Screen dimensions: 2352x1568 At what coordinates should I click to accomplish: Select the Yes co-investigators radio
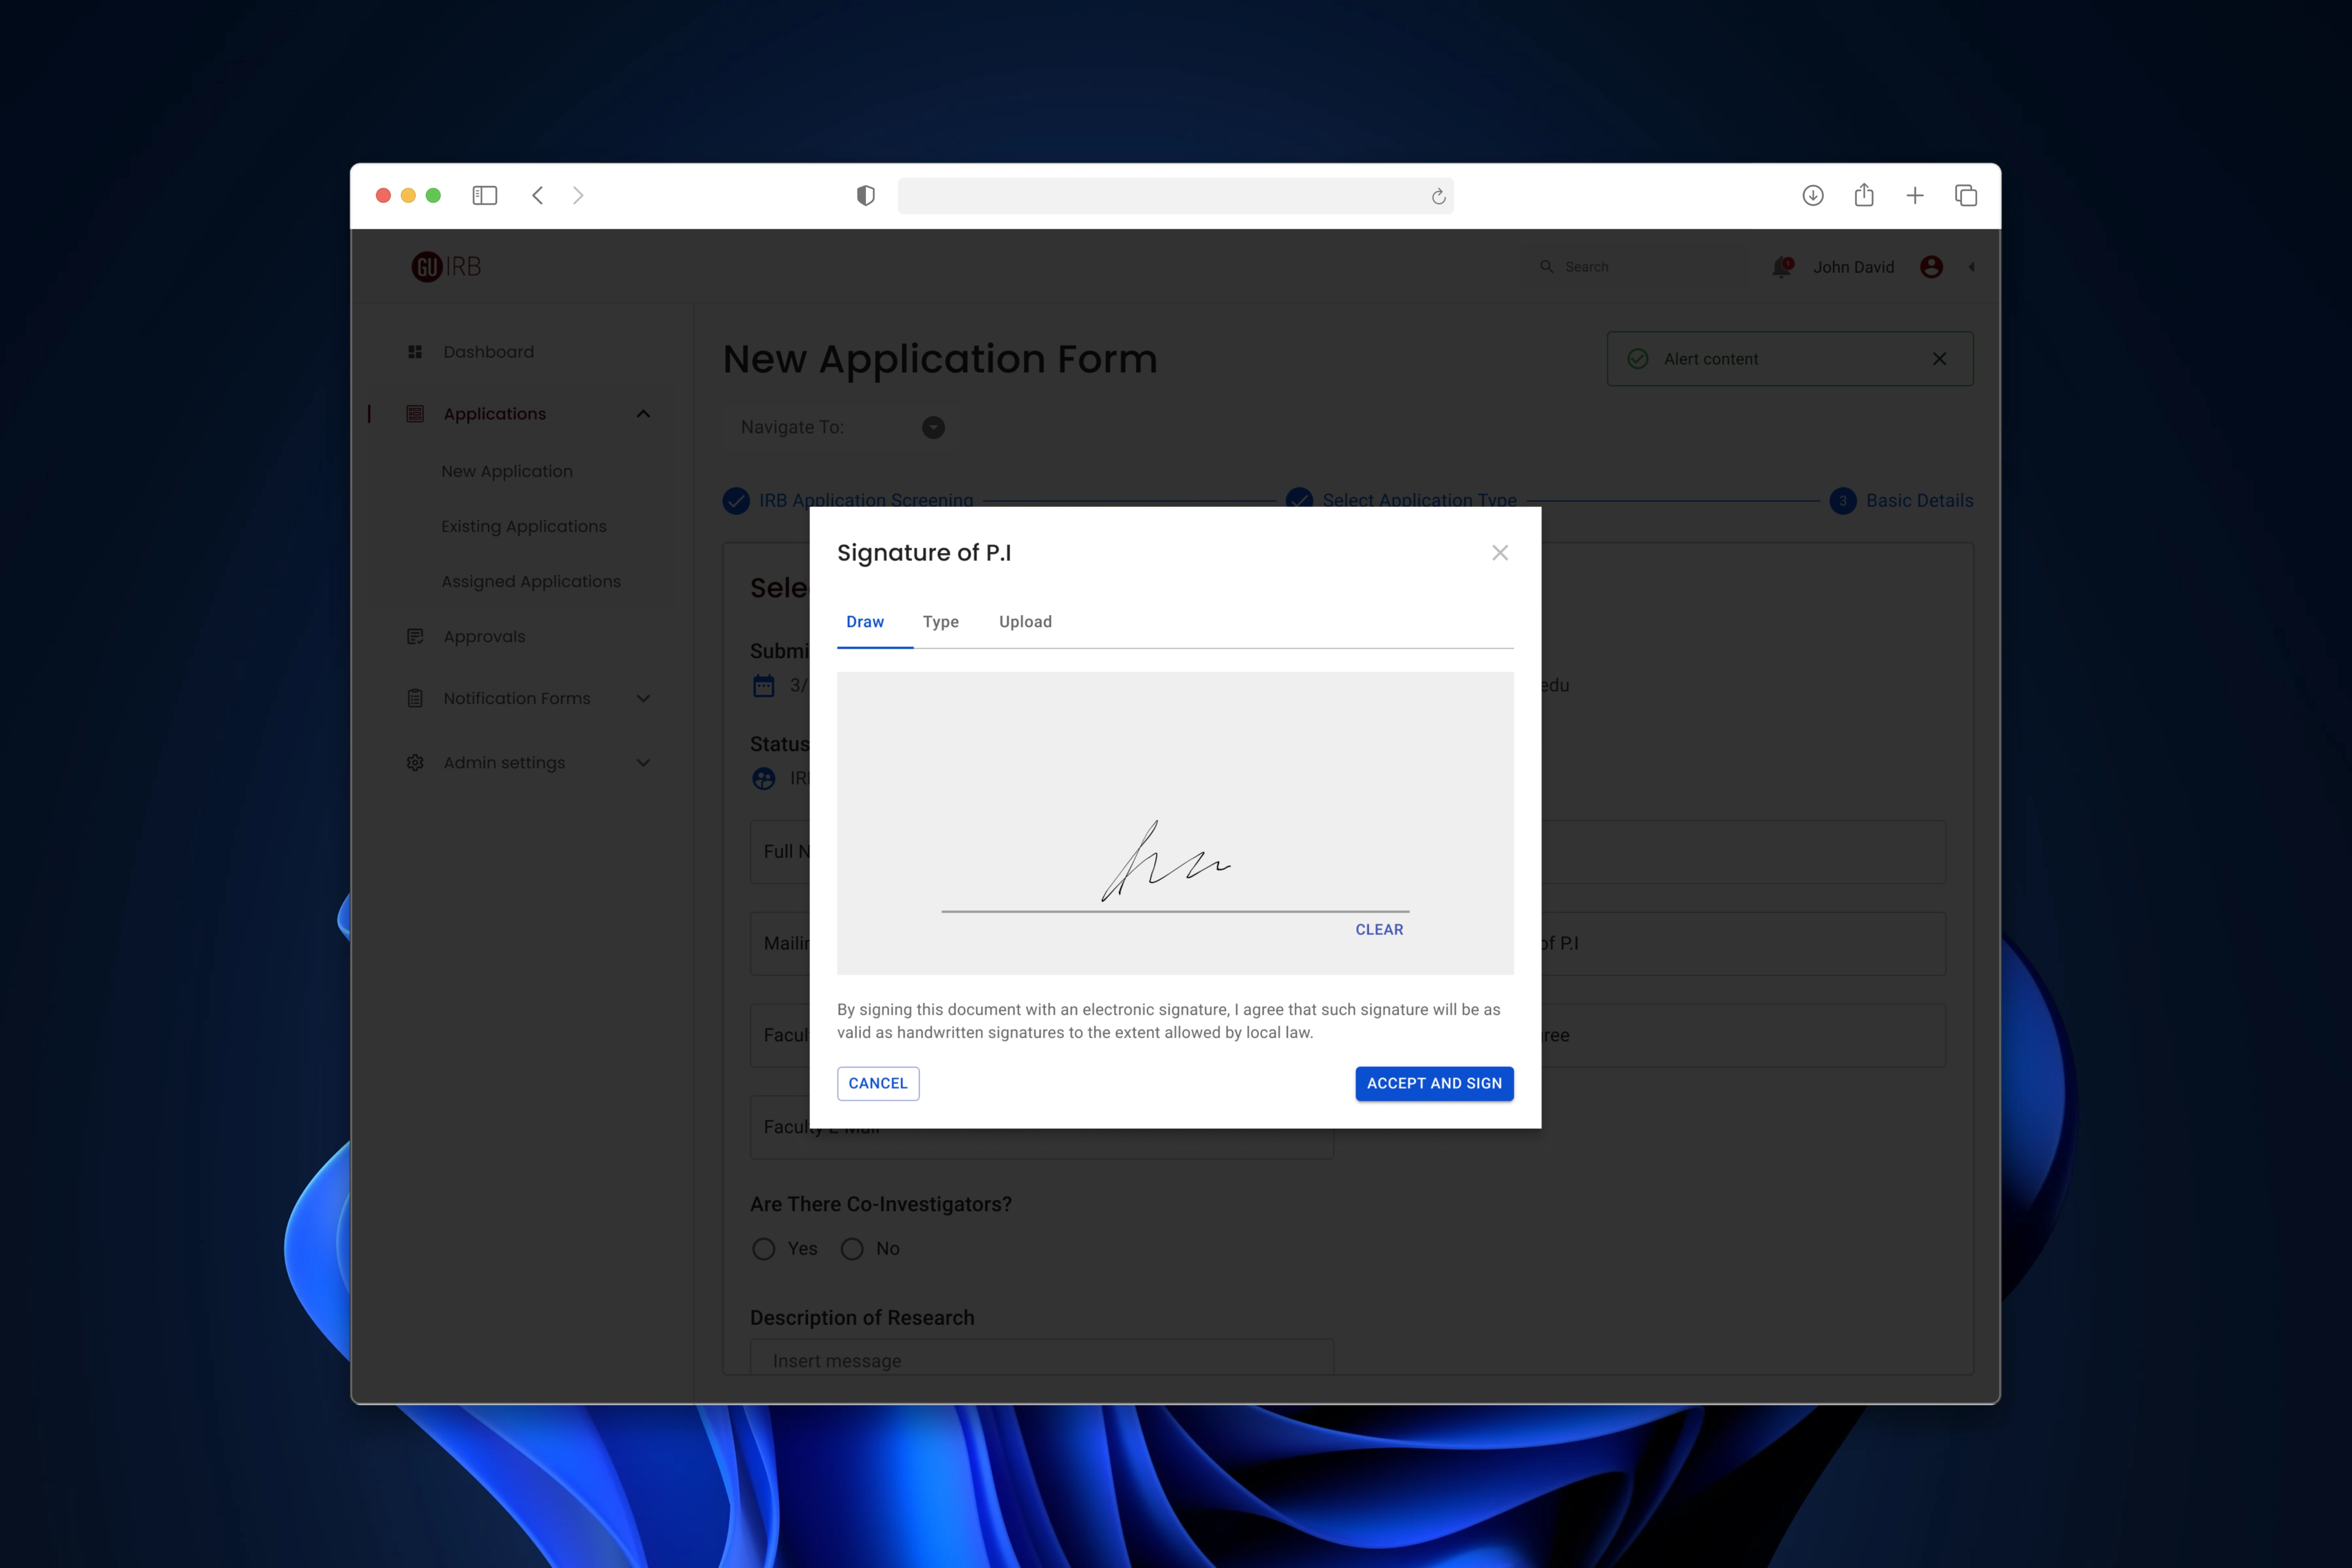764,1249
